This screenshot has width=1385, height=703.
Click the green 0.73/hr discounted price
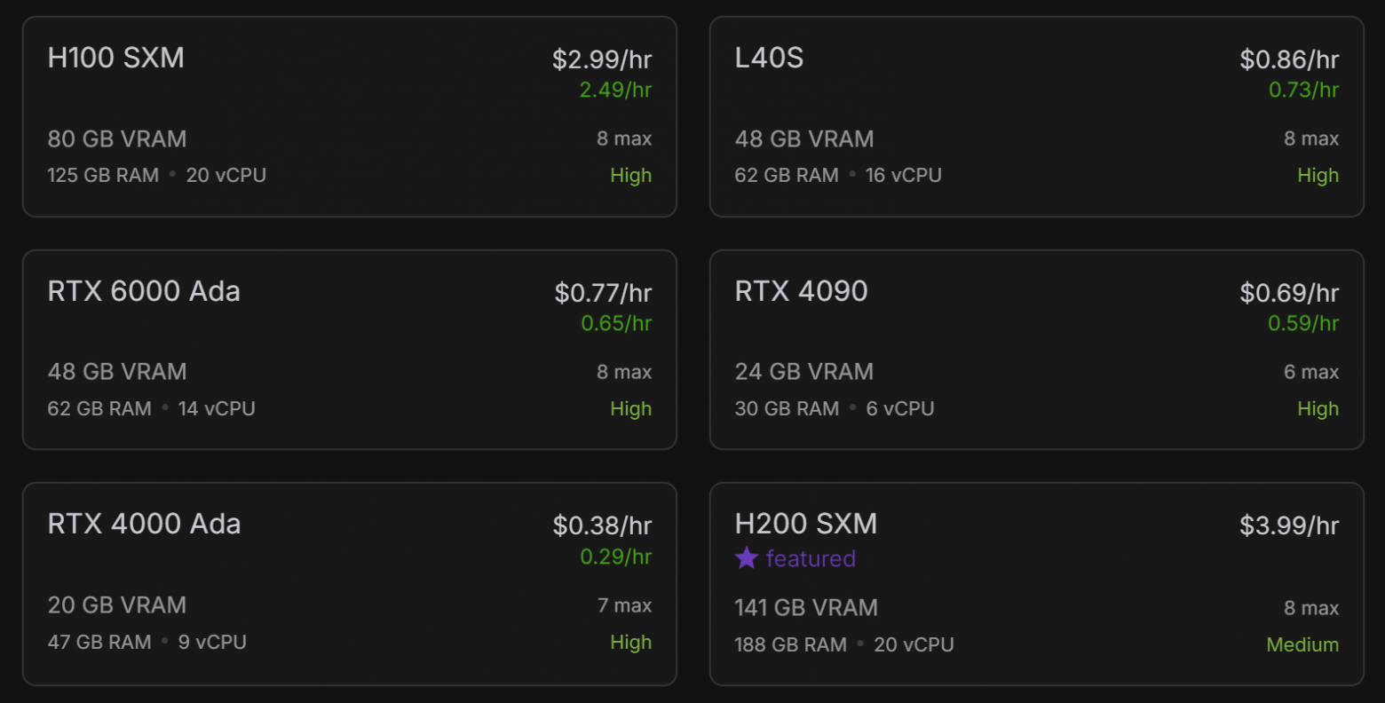(x=1303, y=90)
